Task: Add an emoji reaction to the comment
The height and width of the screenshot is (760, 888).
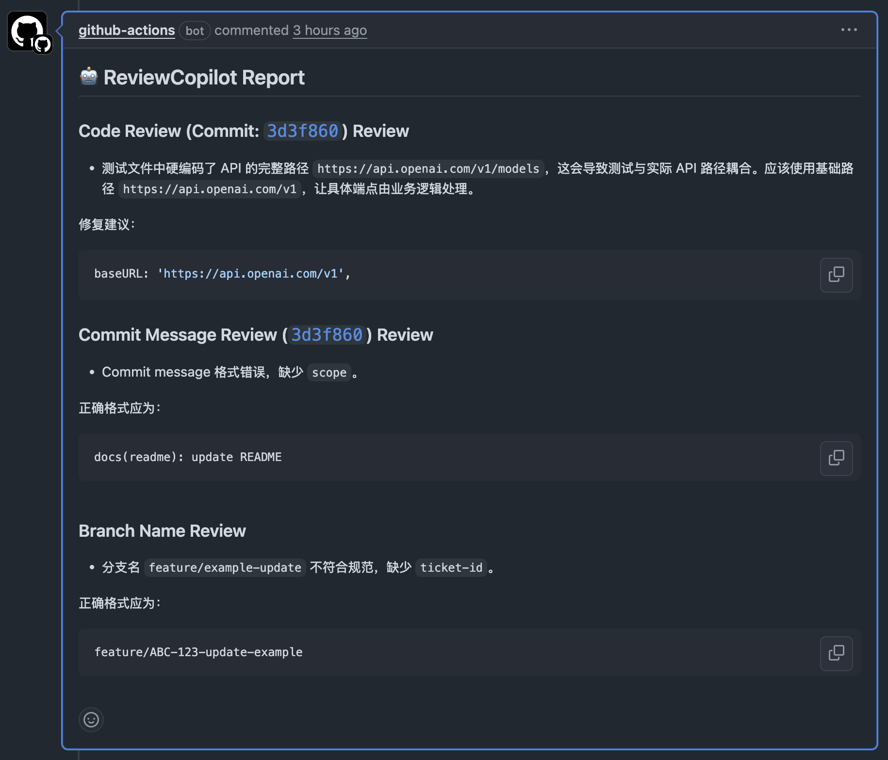Action: [x=91, y=720]
